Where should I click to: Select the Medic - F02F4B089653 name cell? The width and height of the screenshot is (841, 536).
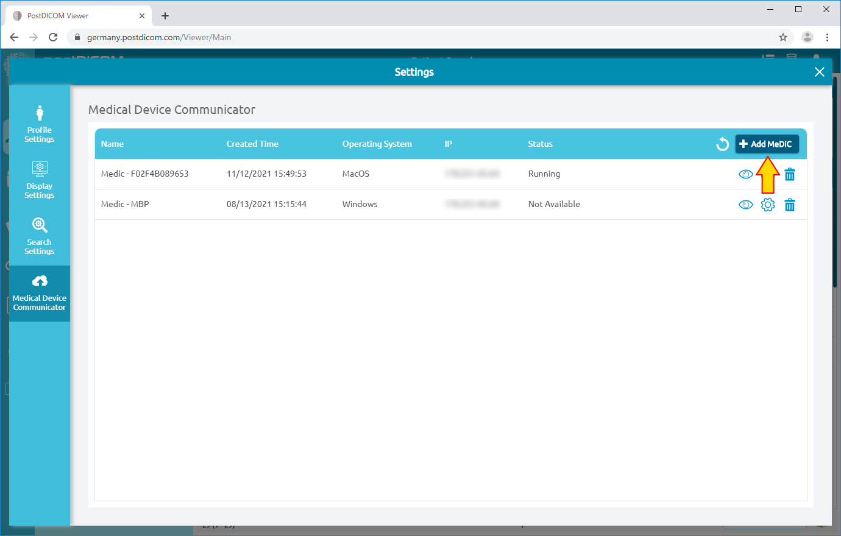[145, 174]
